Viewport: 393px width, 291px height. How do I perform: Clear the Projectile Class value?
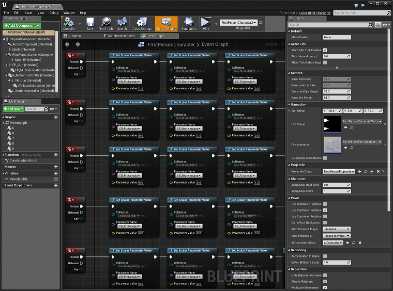tap(378, 171)
